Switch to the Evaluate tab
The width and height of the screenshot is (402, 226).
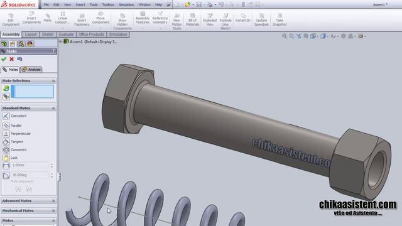tap(66, 35)
